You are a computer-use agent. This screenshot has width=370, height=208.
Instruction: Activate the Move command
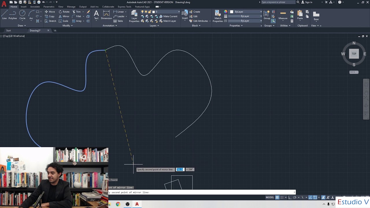(x=50, y=12)
